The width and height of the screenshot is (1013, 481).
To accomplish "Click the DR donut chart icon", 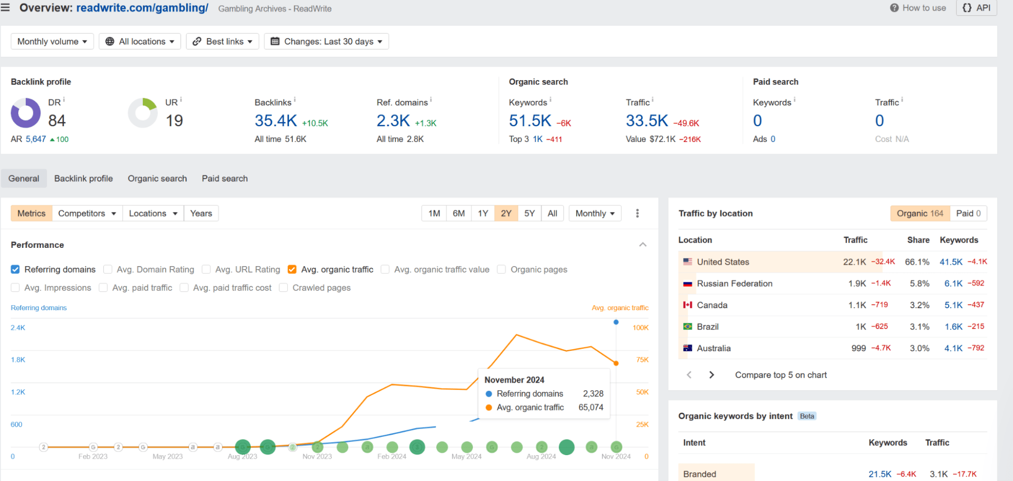I will (x=25, y=113).
